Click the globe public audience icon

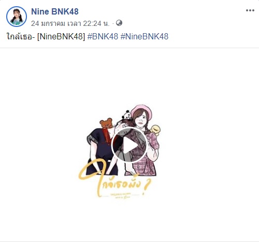click(x=119, y=23)
